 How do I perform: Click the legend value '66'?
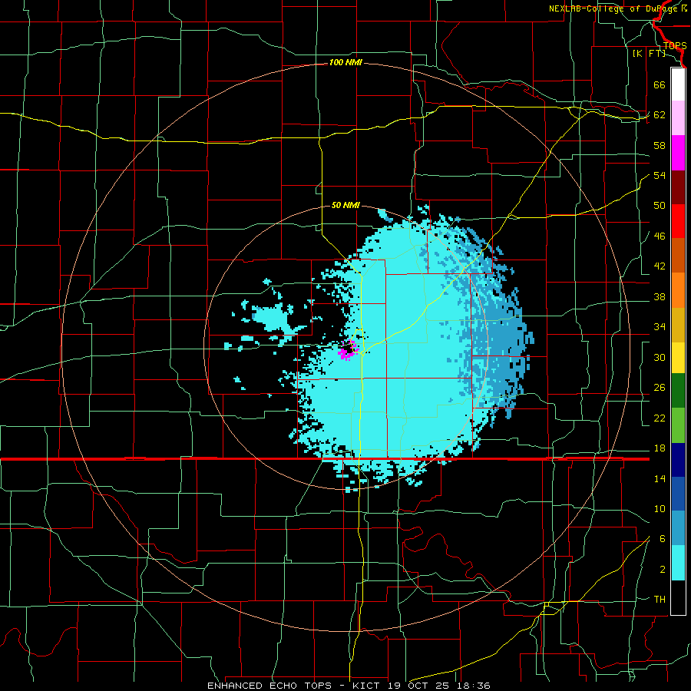660,84
